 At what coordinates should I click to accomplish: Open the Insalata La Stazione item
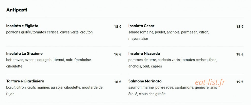24,53
